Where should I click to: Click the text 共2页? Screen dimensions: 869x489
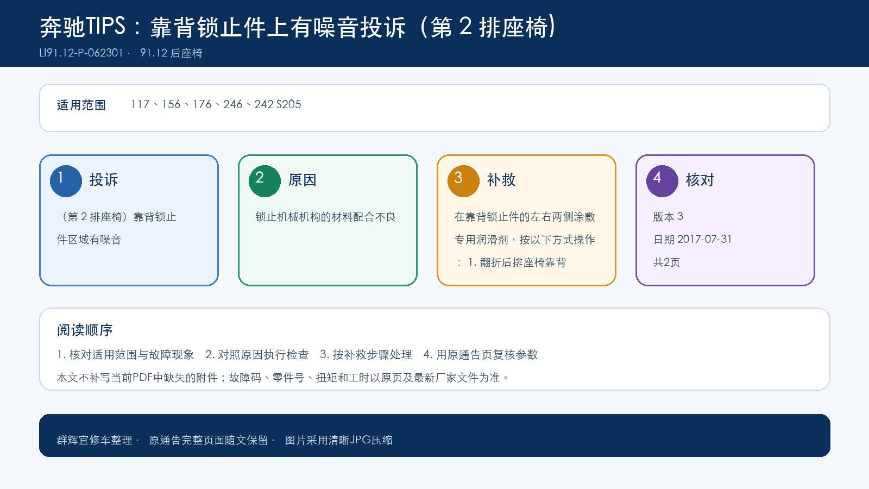point(666,262)
